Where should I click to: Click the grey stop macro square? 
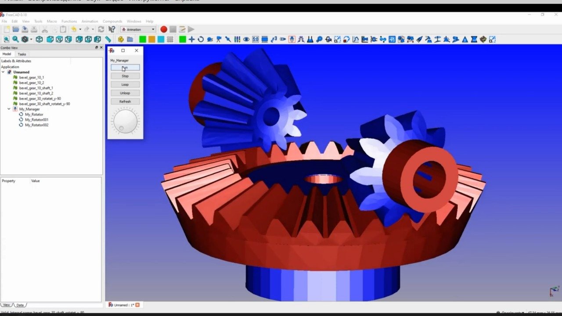[x=173, y=29]
